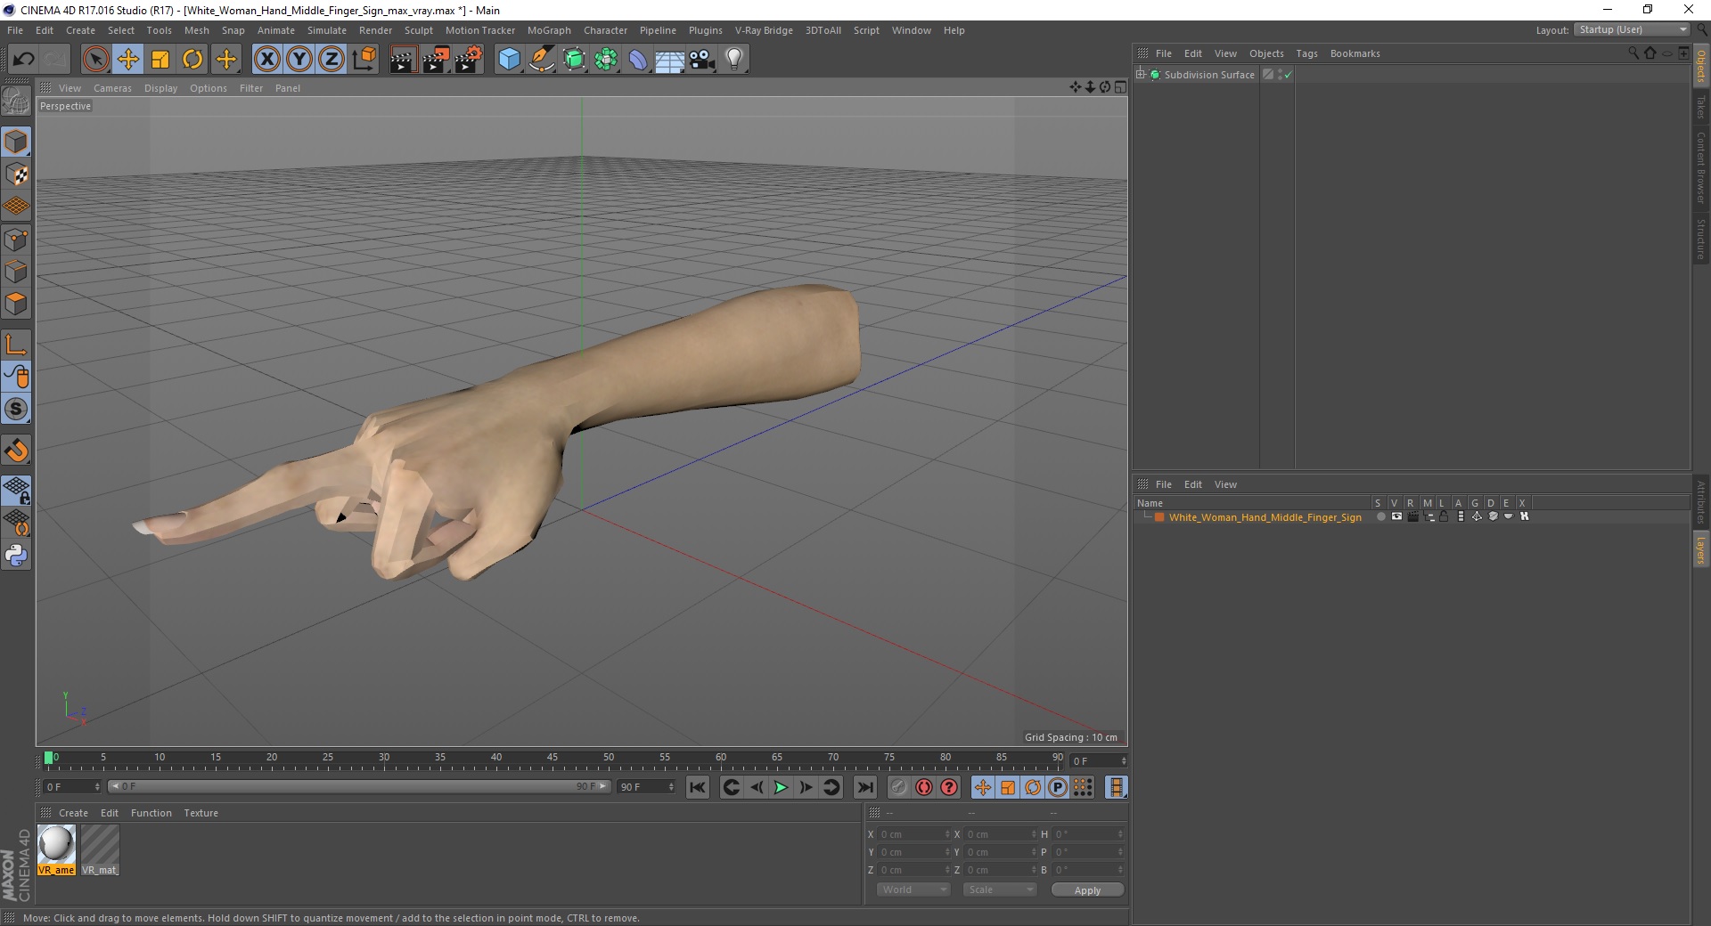
Task: Select White_Woman_Hand_Middle_Finger_Sign layer
Action: click(x=1265, y=517)
